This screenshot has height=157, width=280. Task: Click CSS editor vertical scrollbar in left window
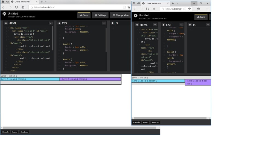click(106, 40)
